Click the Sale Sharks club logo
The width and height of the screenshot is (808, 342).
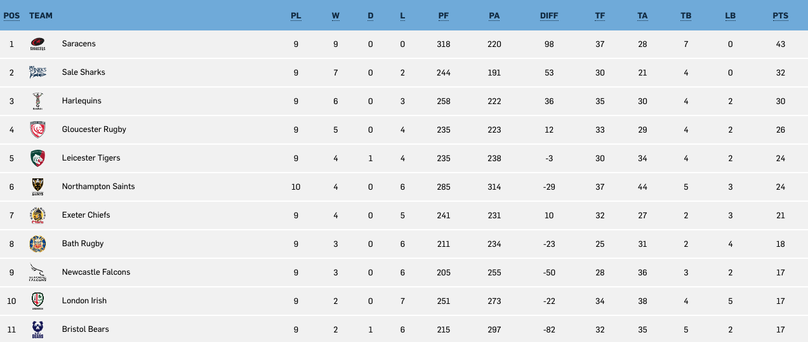[x=37, y=72]
